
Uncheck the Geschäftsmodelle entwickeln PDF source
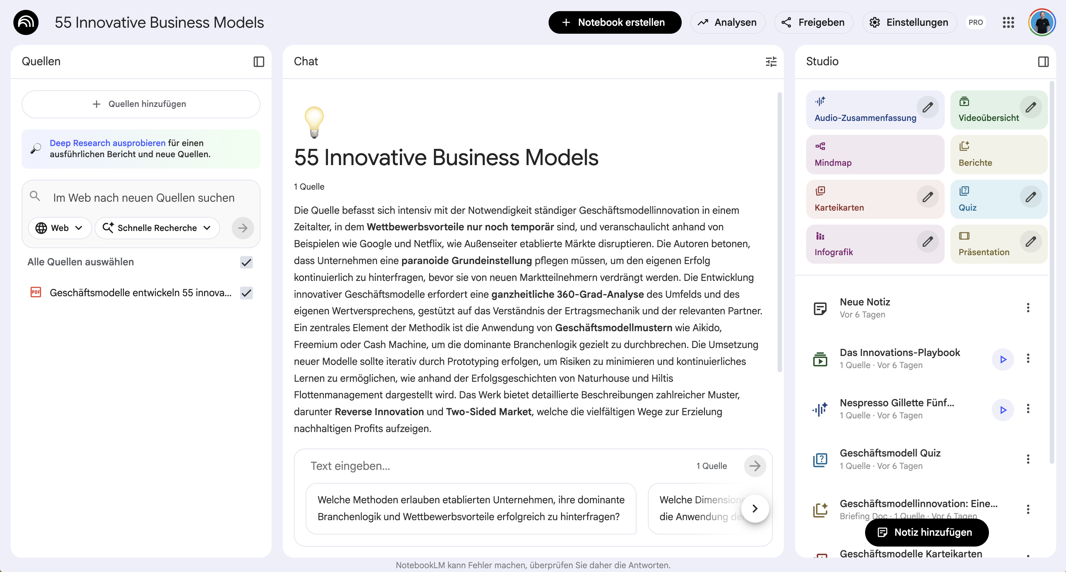(x=246, y=293)
